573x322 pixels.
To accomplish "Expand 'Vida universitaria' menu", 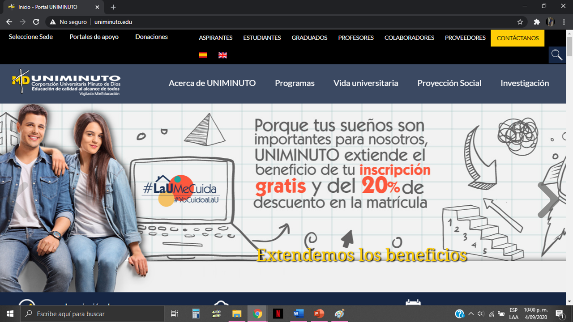I will 366,83.
